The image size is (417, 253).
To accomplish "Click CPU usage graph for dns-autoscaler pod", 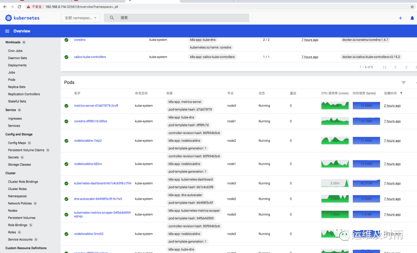I will click(335, 199).
